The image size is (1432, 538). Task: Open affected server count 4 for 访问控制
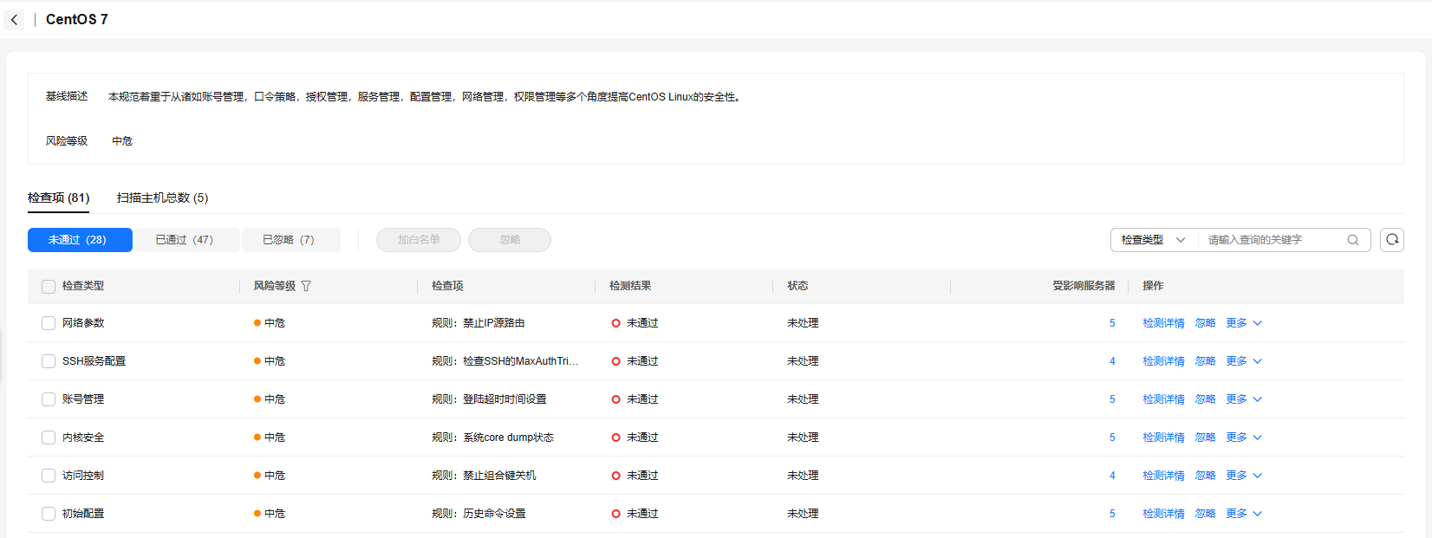pyautogui.click(x=1112, y=476)
